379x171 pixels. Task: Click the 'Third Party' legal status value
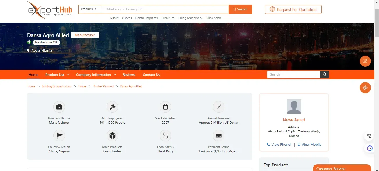(165, 151)
